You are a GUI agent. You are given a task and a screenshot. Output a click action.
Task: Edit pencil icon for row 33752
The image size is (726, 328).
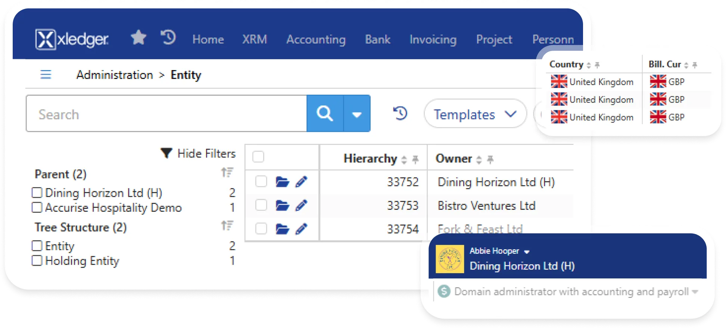[301, 182]
